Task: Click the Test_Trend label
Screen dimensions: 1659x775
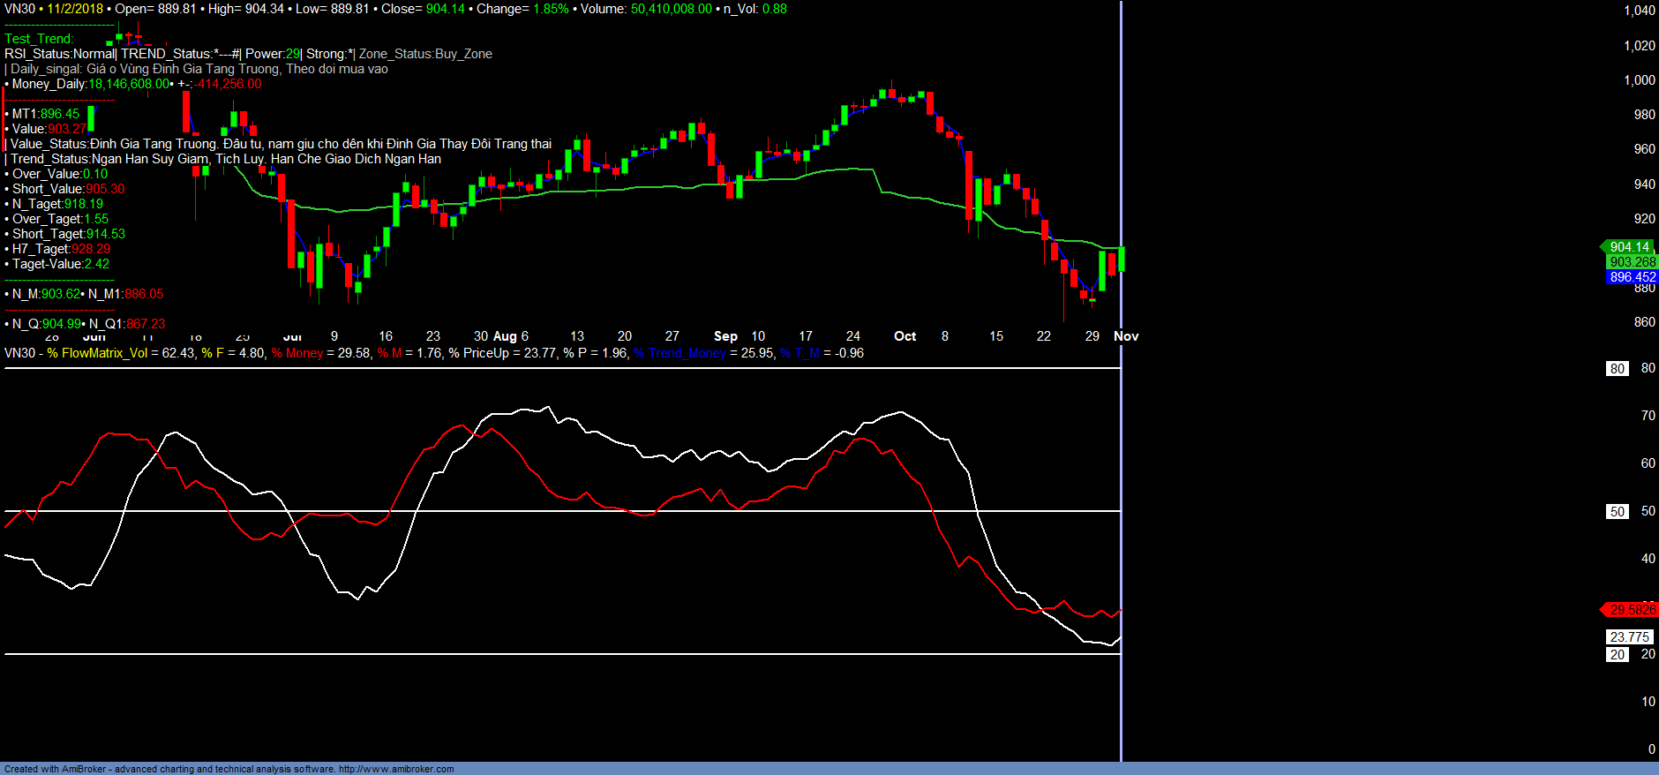Action: pyautogui.click(x=39, y=39)
